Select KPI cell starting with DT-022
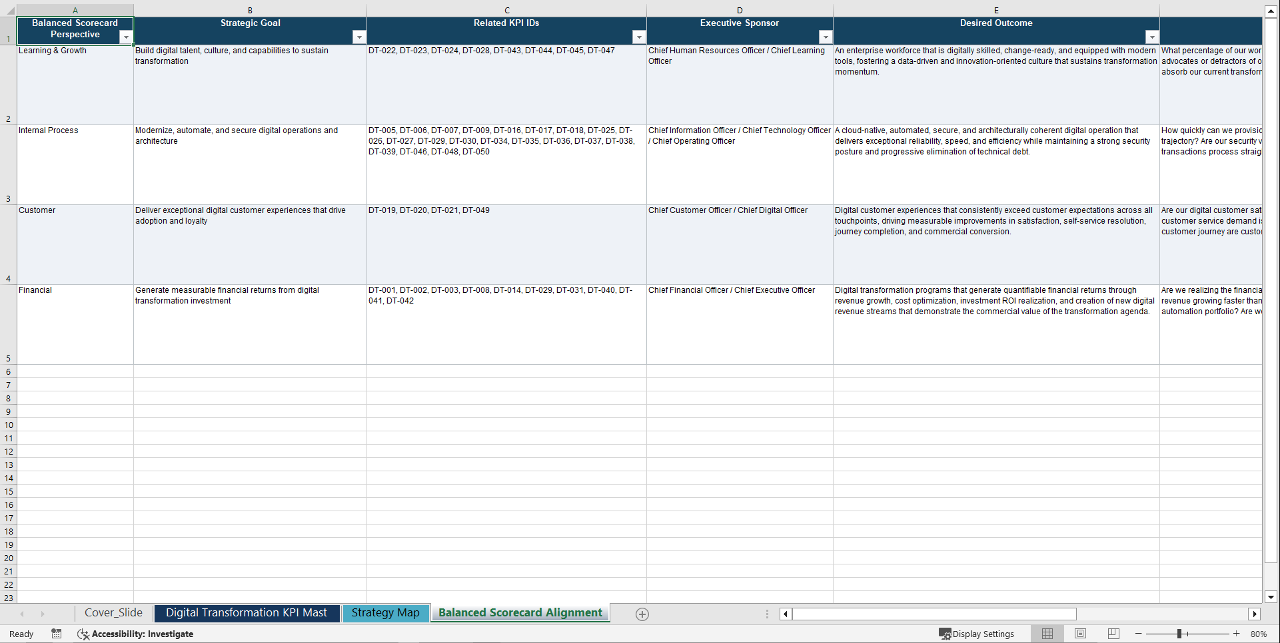The image size is (1280, 643). click(506, 85)
